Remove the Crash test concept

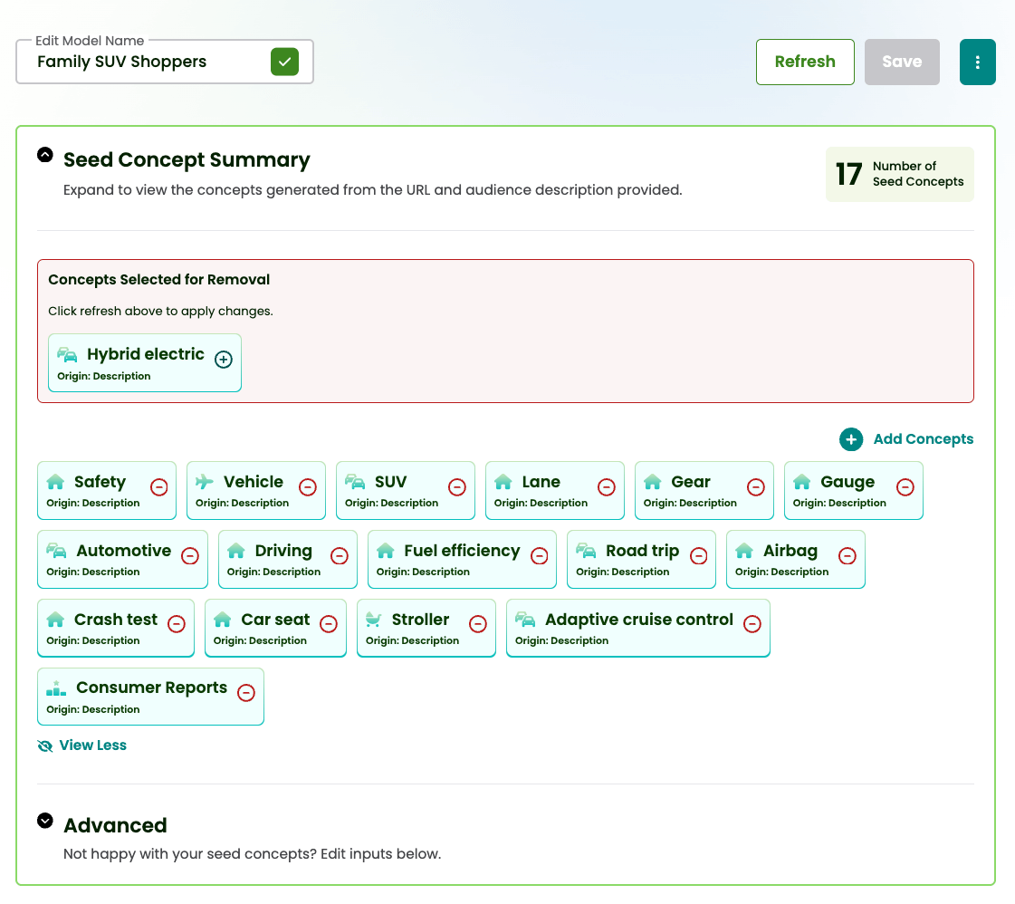point(177,624)
